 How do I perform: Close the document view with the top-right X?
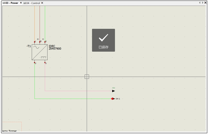point(205,3)
